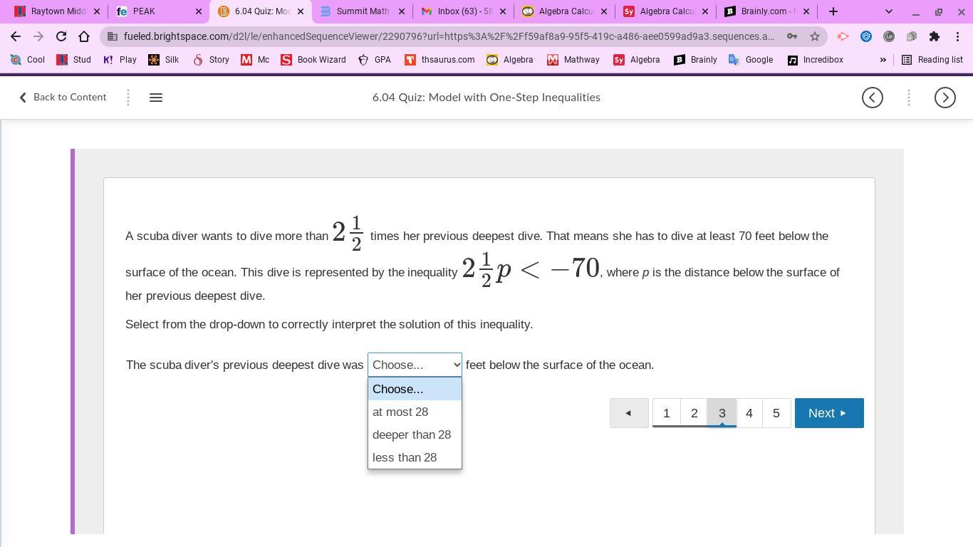The width and height of the screenshot is (973, 547).
Task: Expand the hidden bookmarks overflow chevron
Action: 883,60
